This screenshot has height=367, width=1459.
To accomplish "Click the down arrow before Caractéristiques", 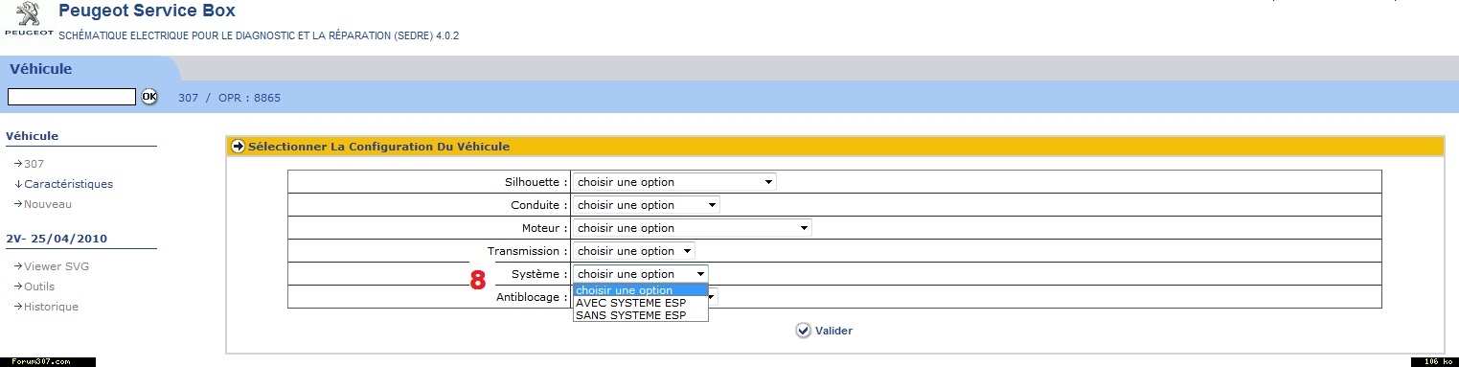I will coord(18,184).
